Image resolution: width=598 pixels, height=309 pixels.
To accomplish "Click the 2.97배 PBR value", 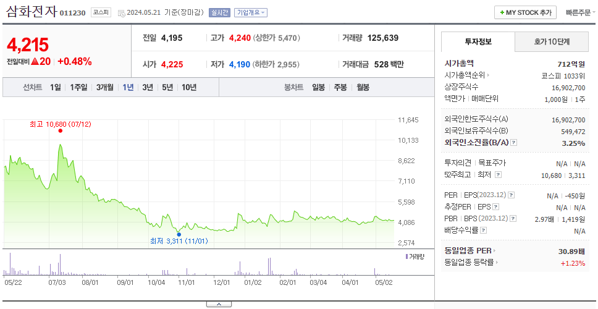I will [544, 219].
